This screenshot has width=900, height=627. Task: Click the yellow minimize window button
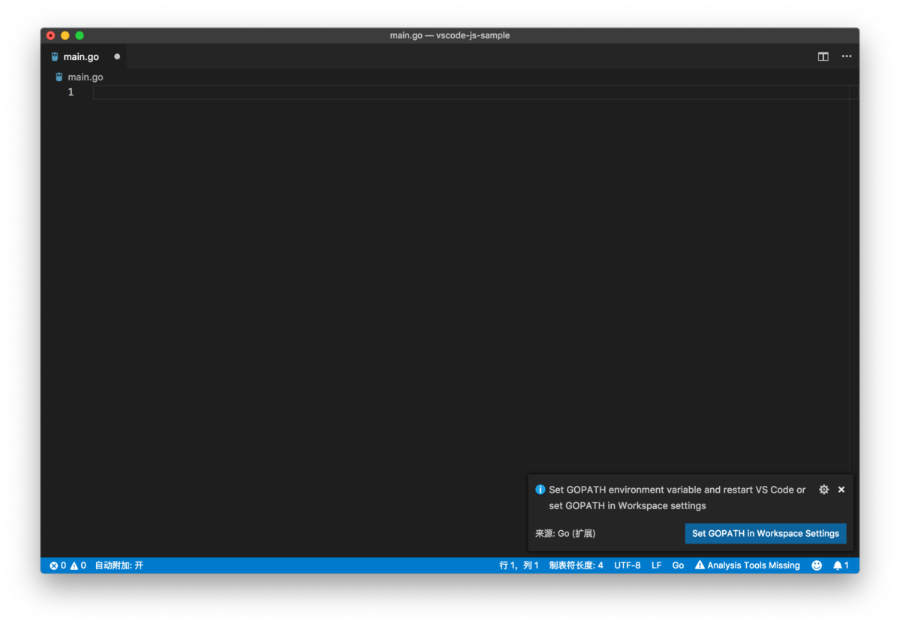tap(65, 35)
